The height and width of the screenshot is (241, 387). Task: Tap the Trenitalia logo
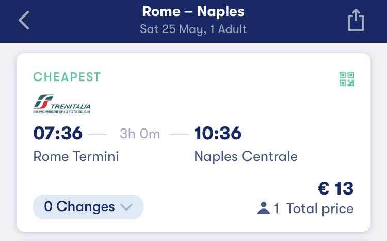62,104
